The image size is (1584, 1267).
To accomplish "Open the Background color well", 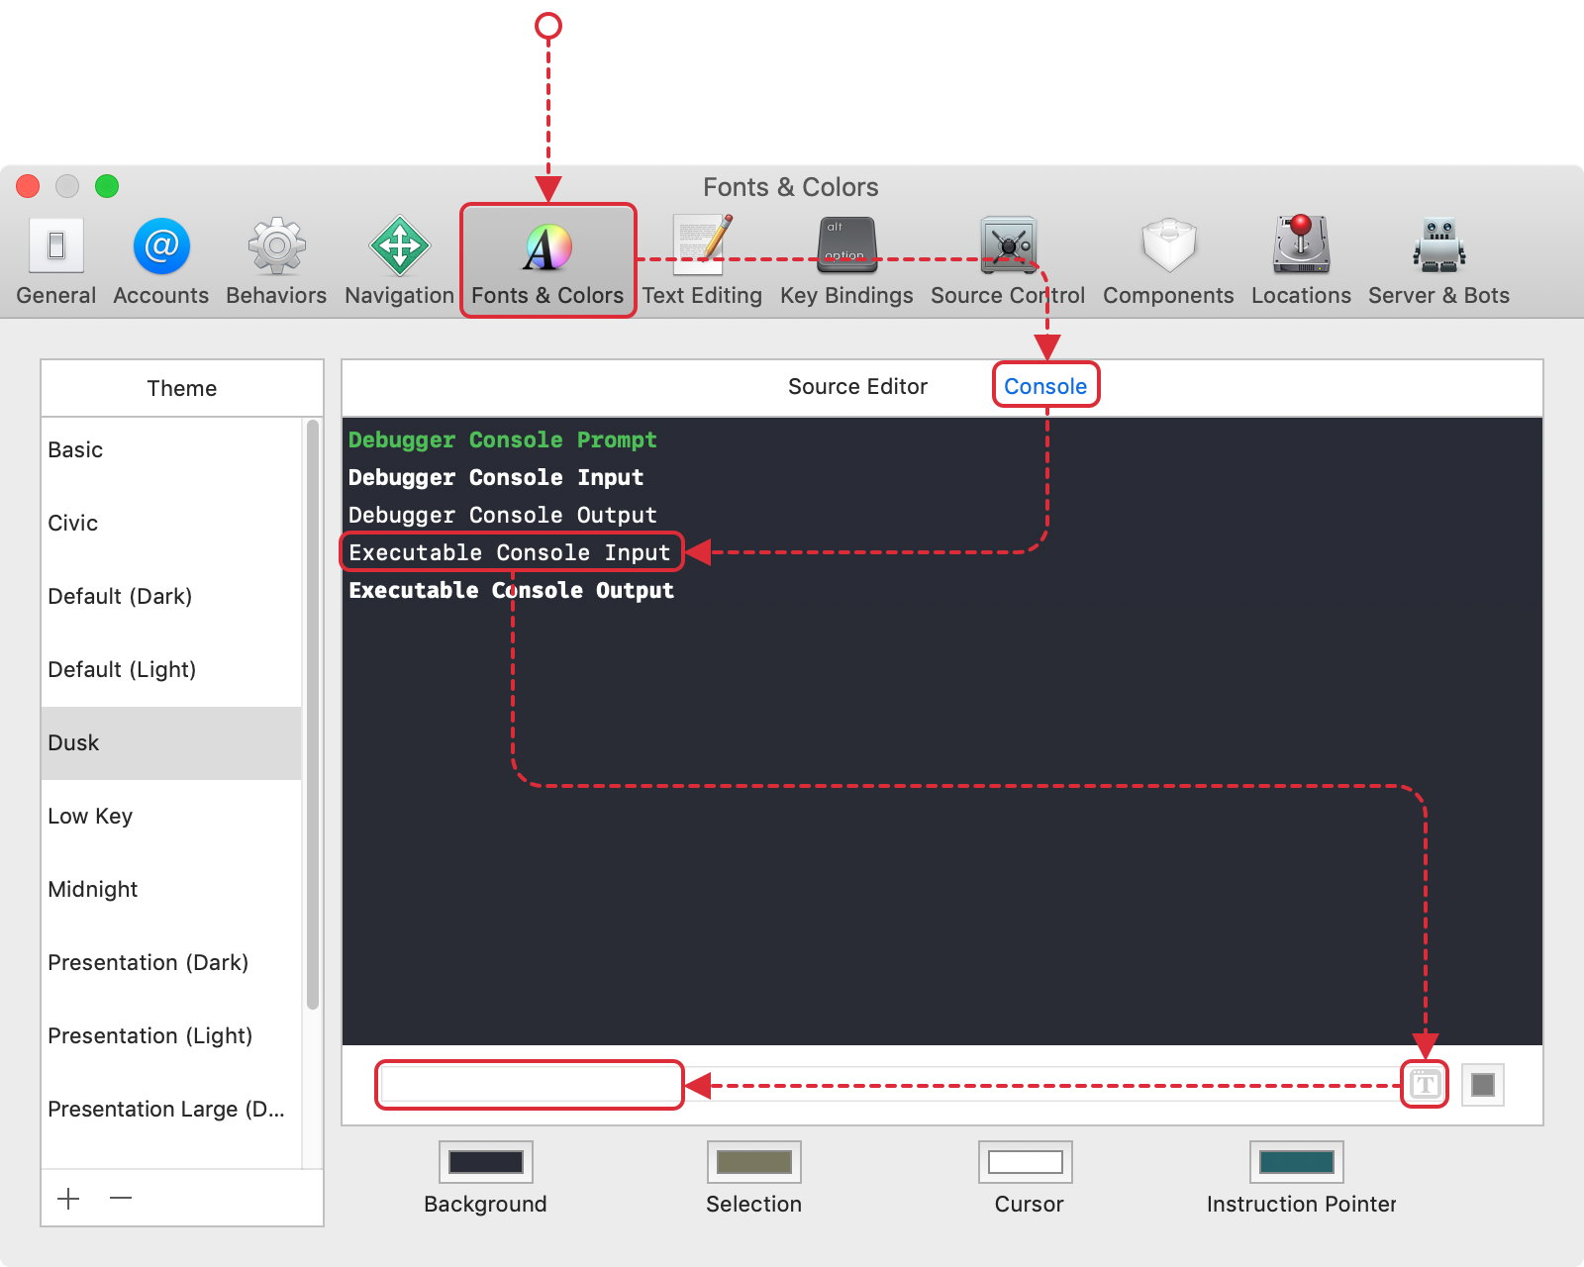I will [x=485, y=1162].
